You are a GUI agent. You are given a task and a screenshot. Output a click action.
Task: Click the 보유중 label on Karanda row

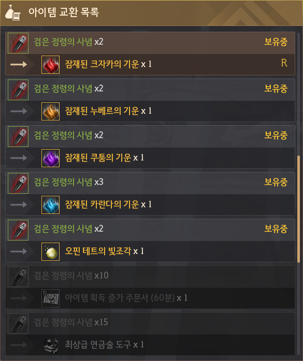pos(276,182)
